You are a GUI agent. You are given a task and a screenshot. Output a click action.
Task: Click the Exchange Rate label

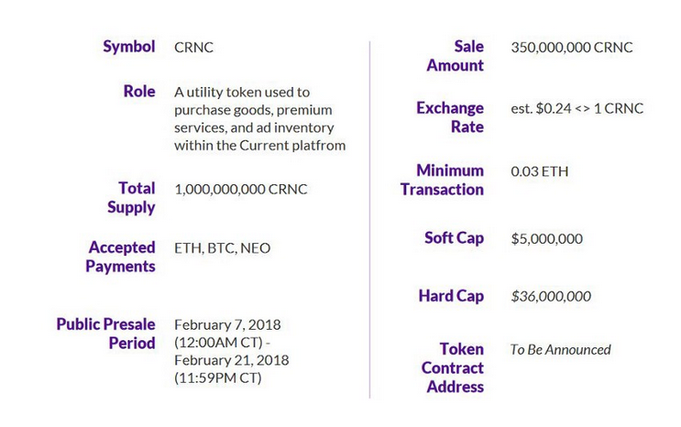coord(449,117)
